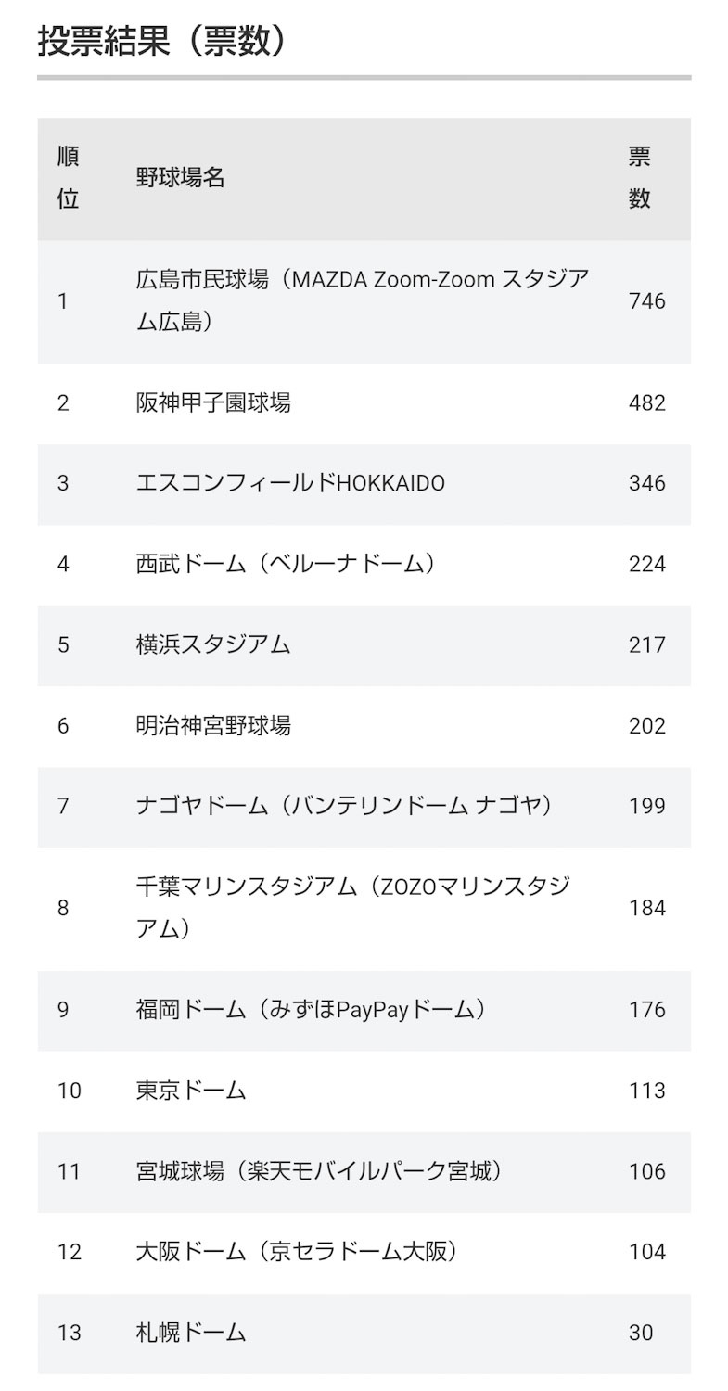Click the 東京ドーム stadium name

[x=191, y=1091]
